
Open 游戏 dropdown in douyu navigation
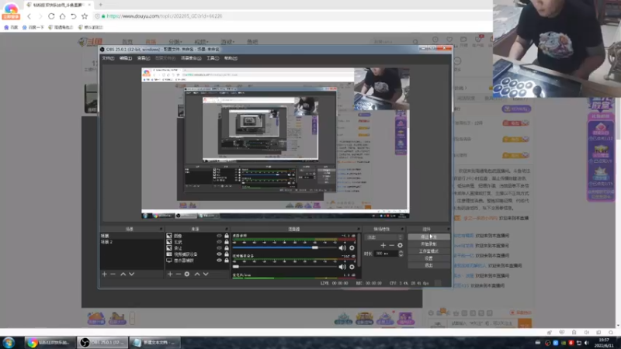227,42
